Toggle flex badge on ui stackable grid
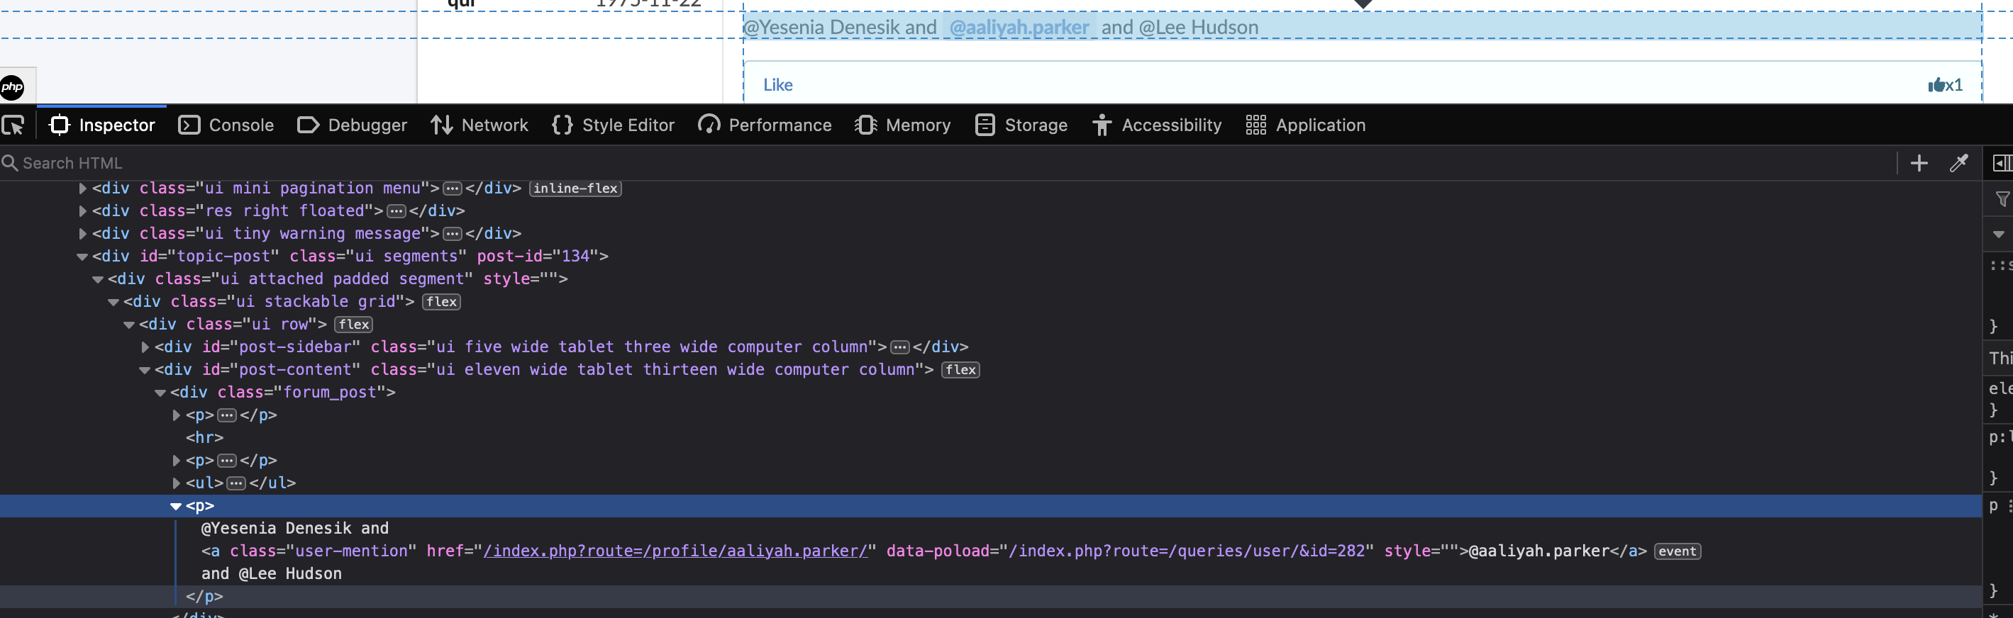Image resolution: width=2013 pixels, height=618 pixels. [441, 302]
